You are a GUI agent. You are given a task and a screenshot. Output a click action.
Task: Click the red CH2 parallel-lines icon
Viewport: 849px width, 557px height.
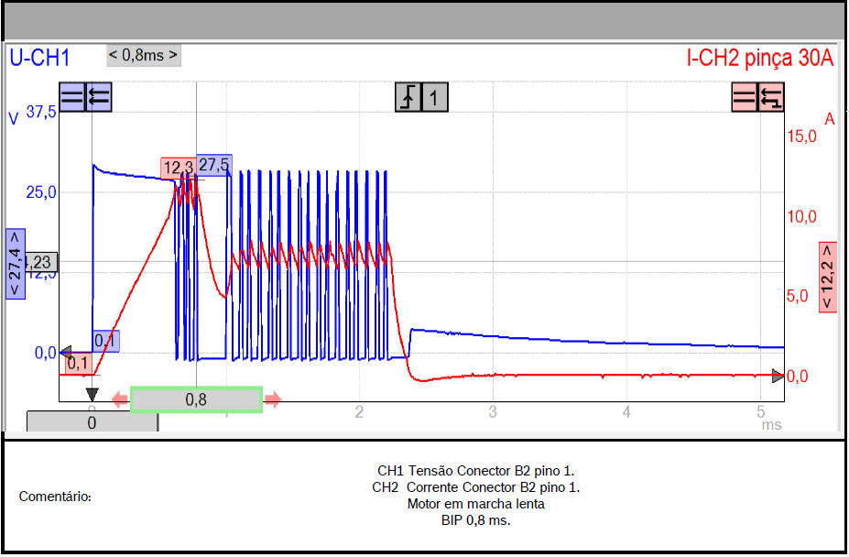click(745, 97)
